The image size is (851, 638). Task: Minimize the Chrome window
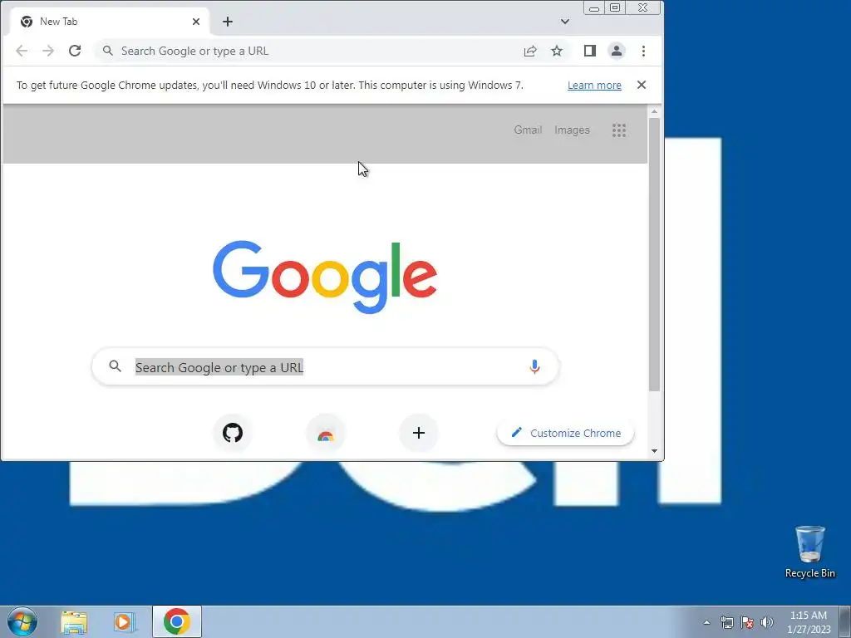594,7
